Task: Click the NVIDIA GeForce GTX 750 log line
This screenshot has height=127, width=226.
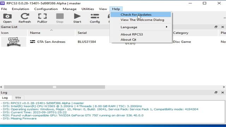Action: (x=72, y=115)
